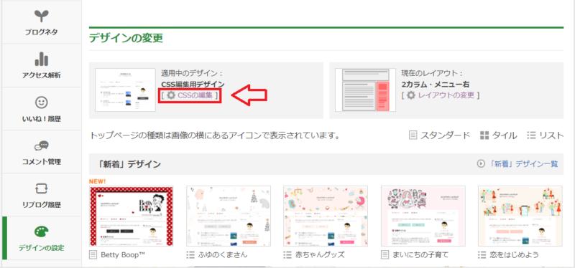Open the CSSの編集 link
This screenshot has height=268, width=575.
click(x=195, y=95)
